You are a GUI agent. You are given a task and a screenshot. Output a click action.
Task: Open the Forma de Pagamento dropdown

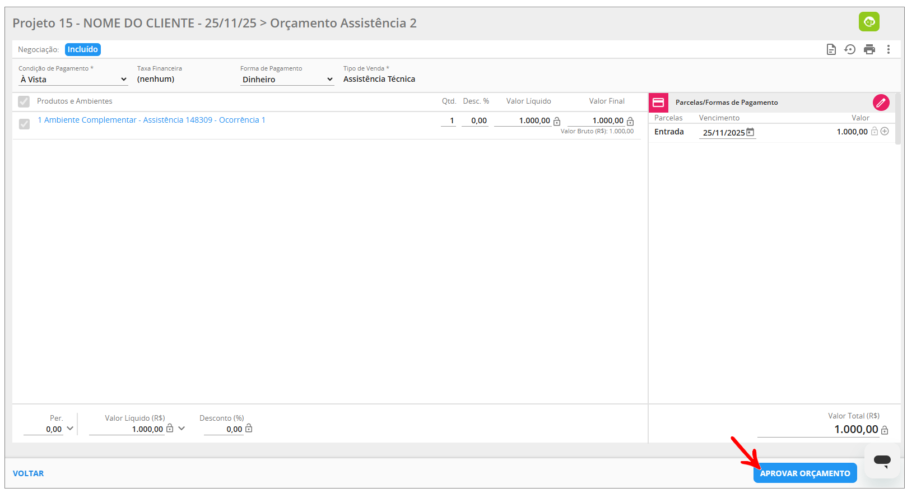click(287, 80)
